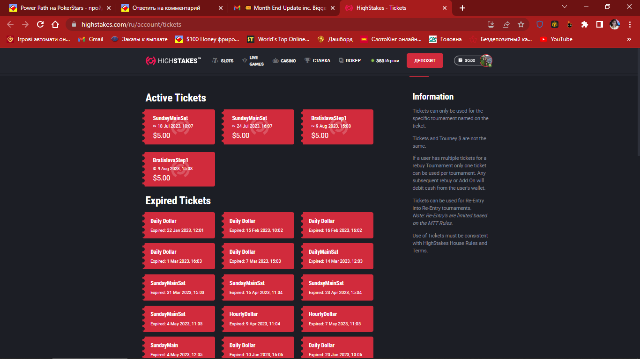Click the red ДЕПОЗИТ button

coord(425,61)
